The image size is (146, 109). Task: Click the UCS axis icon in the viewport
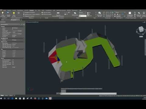[x=30, y=89]
